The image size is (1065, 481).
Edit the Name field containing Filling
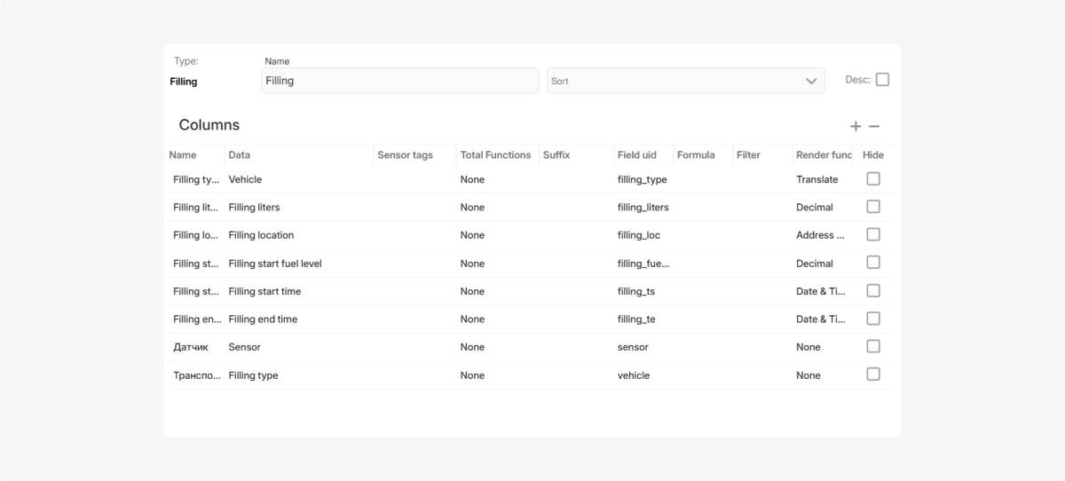(400, 81)
